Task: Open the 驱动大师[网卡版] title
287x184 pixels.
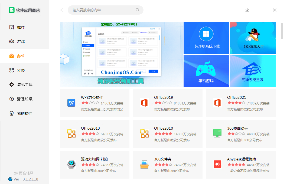Action: tap(94, 159)
